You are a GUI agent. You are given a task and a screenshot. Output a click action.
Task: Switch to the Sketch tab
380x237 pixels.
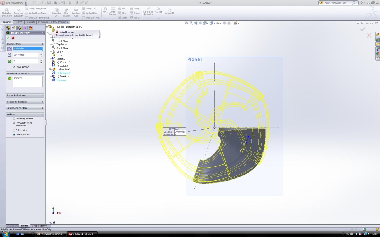tap(19, 22)
